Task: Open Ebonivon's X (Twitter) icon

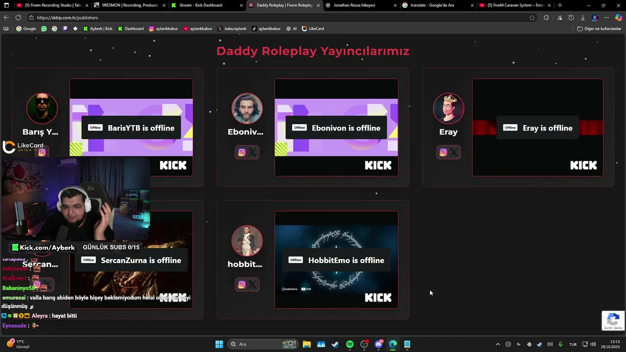Action: click(x=252, y=153)
